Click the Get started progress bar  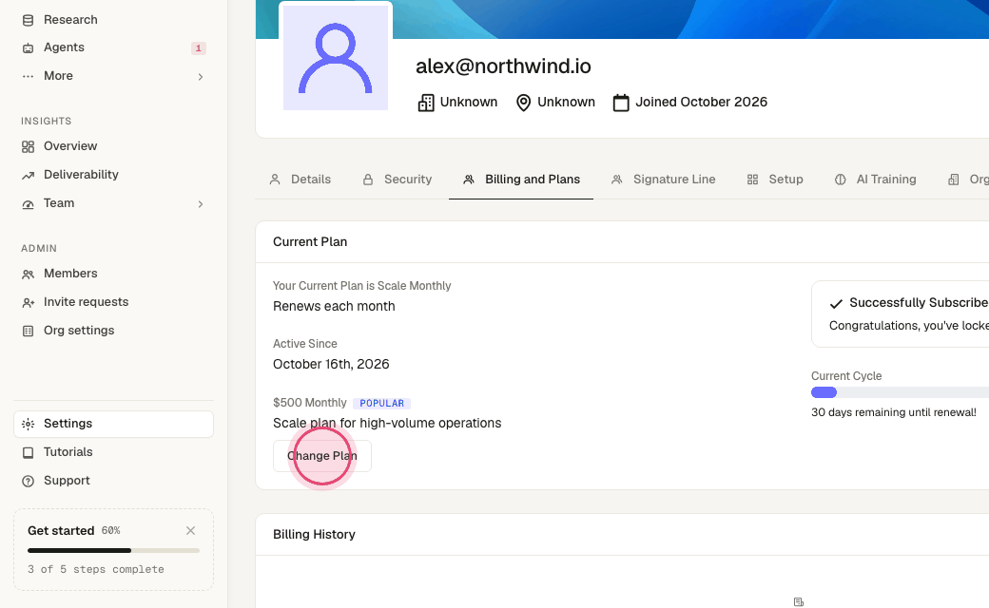(113, 551)
